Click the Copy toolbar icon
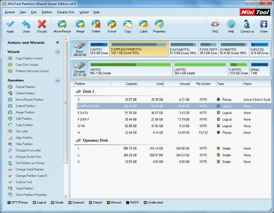 [x=128, y=24]
